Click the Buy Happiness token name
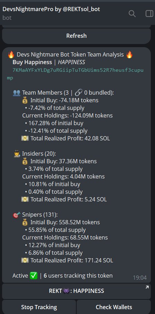 tap(32, 62)
